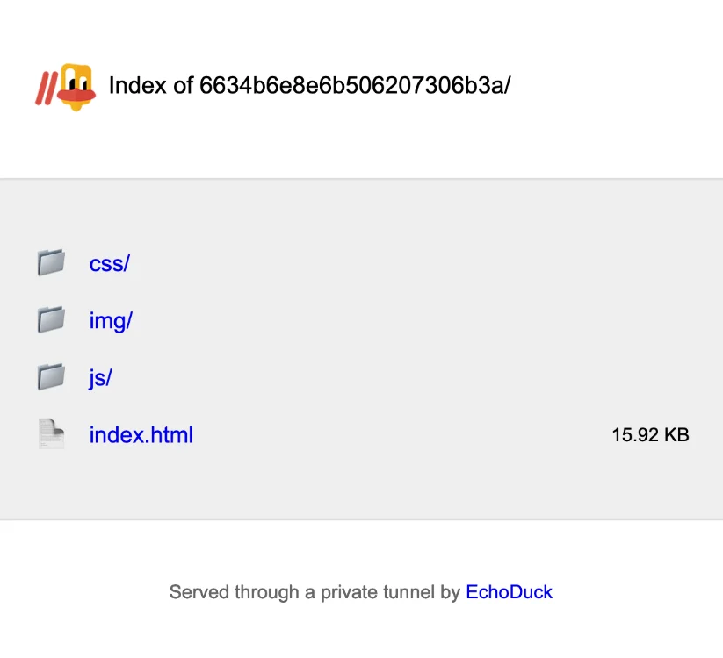Image resolution: width=723 pixels, height=658 pixels.
Task: Open the img/ directory link
Action: pyautogui.click(x=111, y=320)
